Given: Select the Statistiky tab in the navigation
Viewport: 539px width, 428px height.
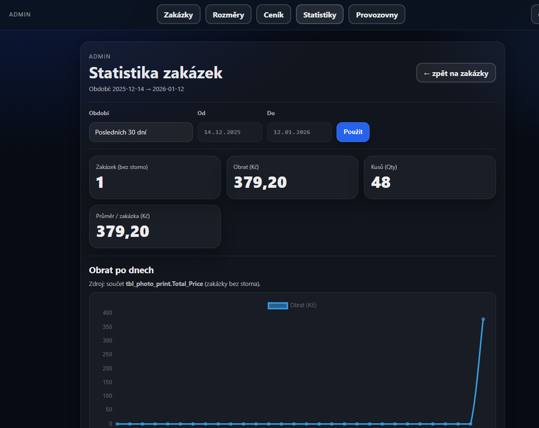Looking at the screenshot, I should [320, 14].
